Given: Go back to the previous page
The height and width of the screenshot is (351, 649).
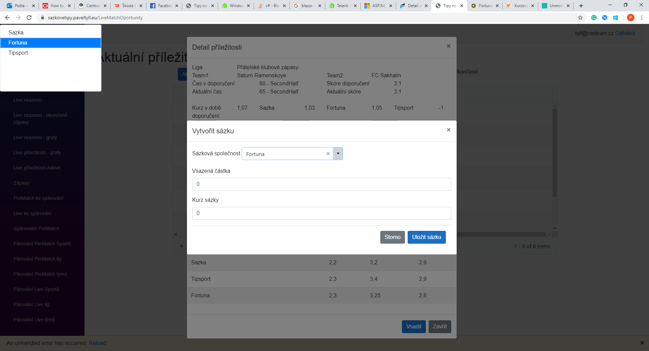Looking at the screenshot, I should point(7,18).
